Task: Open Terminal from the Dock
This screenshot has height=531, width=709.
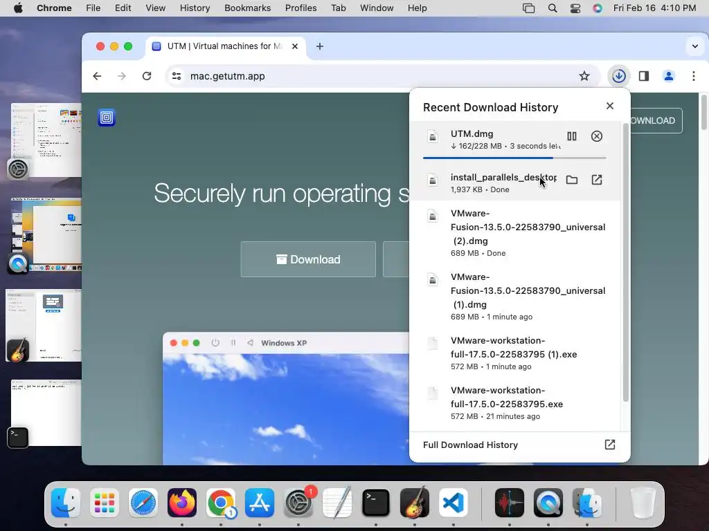Action: pos(376,503)
